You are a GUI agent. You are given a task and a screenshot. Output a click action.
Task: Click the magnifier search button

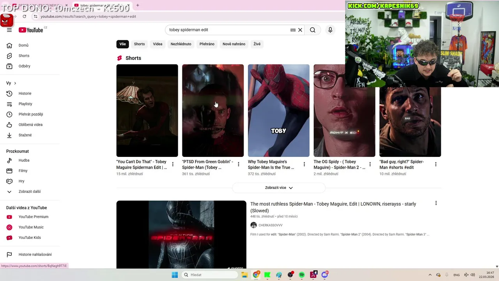pos(313,30)
